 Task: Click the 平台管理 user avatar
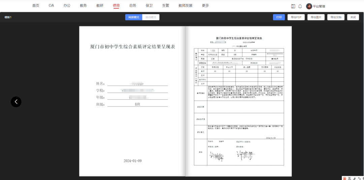309,6
